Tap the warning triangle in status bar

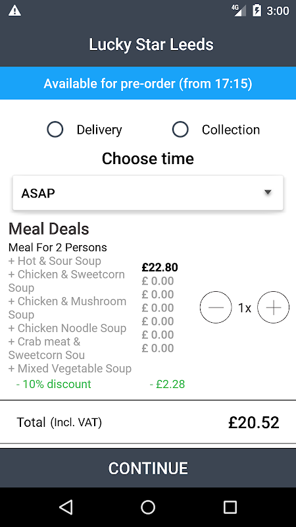click(x=14, y=11)
